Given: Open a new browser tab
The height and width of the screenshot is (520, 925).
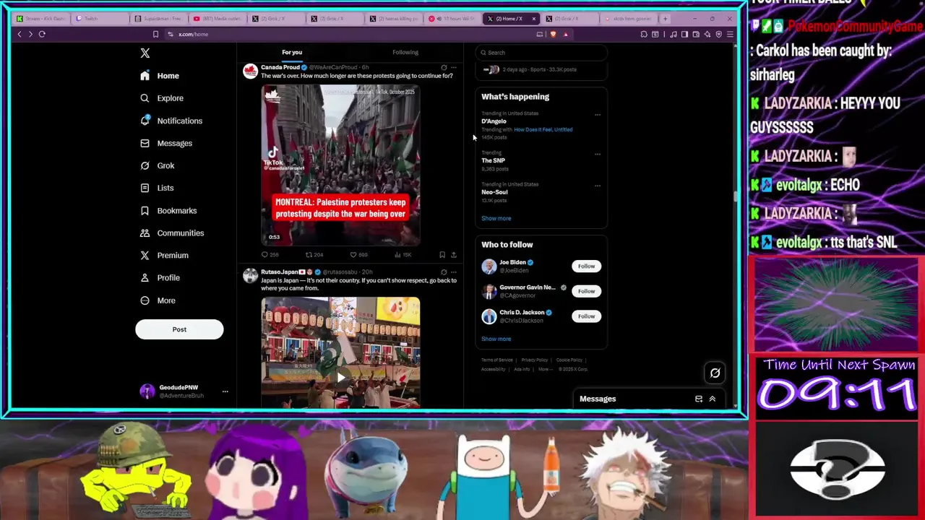Looking at the screenshot, I should point(666,18).
